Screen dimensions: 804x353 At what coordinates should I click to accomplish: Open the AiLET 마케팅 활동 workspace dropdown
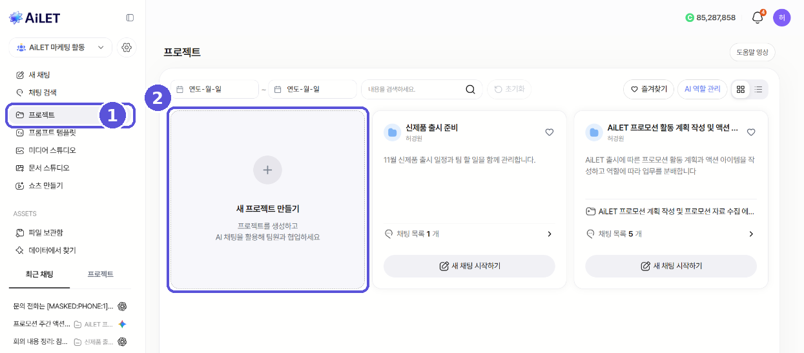click(60, 47)
